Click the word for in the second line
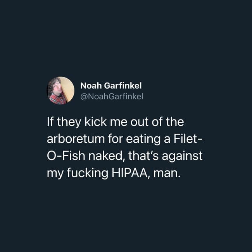This screenshot has height=252, width=252. (116, 139)
